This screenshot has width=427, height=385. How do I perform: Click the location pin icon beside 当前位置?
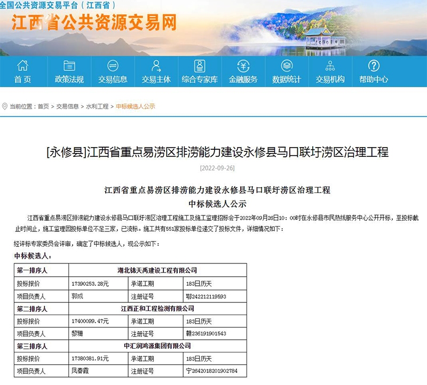(x=5, y=105)
